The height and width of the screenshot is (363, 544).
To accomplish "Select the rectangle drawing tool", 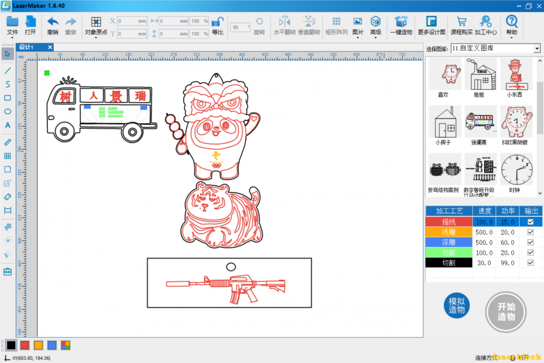I will pos(8,98).
